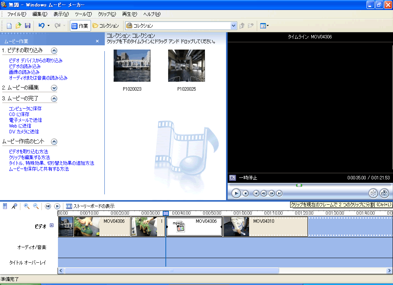Click the timeline zoom in magnifier
Viewport: 393px width, 285px height.
26,206
